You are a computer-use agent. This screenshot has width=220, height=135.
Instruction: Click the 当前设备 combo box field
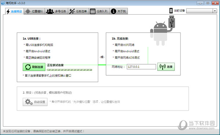(201, 11)
